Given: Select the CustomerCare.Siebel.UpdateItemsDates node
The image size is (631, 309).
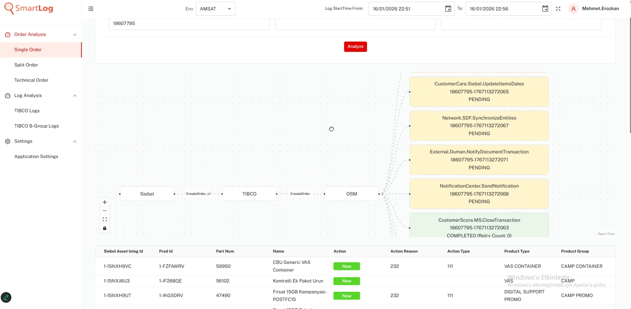Looking at the screenshot, I should tap(479, 92).
